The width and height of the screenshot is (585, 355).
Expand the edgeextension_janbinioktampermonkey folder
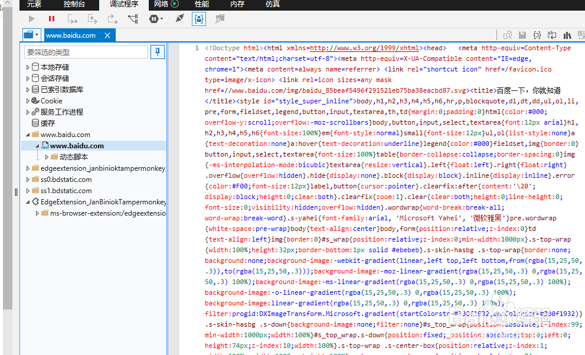click(x=28, y=168)
